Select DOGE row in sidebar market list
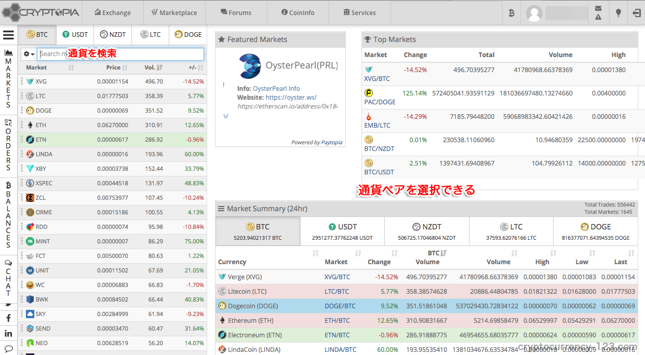The width and height of the screenshot is (645, 355). pos(112,111)
